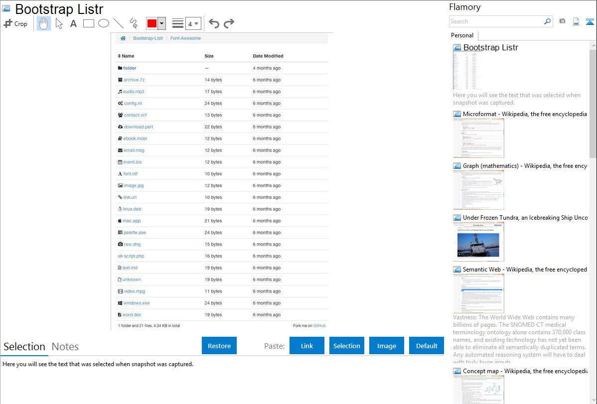Click the Name column sort header

[126, 56]
